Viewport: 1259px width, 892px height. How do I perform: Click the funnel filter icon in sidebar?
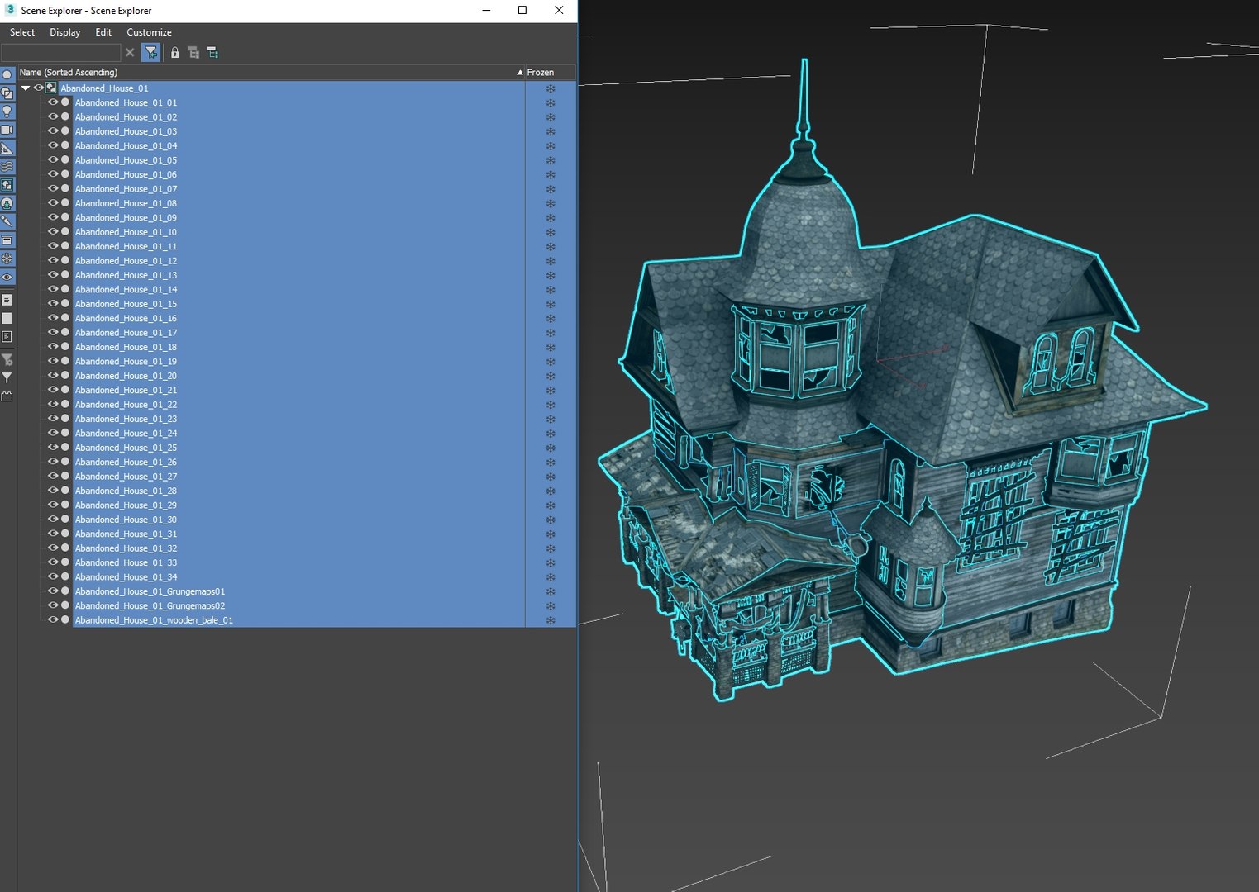7,377
